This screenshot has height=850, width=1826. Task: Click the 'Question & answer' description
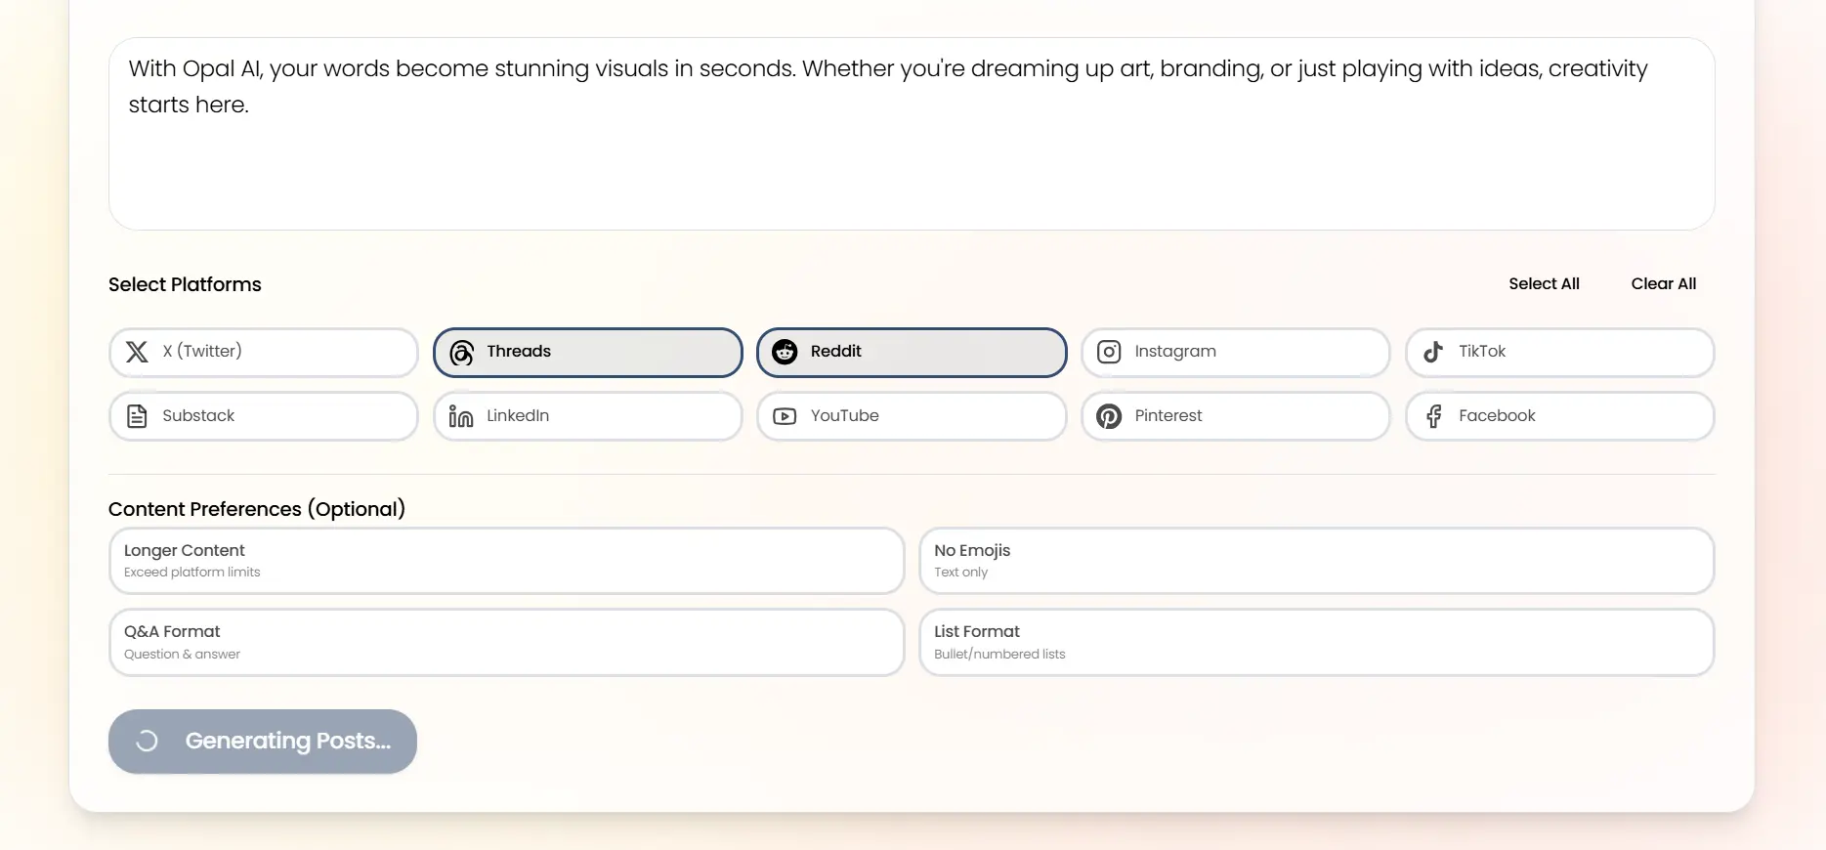click(x=182, y=655)
